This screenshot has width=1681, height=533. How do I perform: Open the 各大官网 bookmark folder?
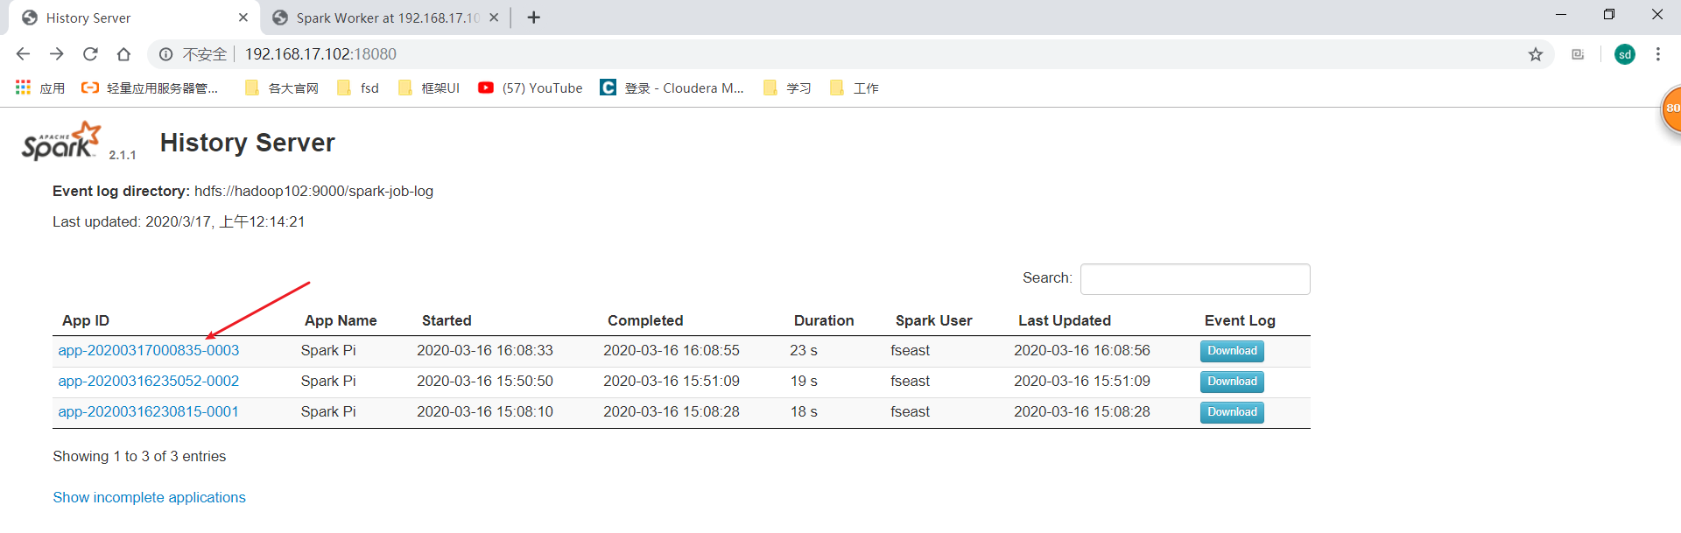[282, 88]
